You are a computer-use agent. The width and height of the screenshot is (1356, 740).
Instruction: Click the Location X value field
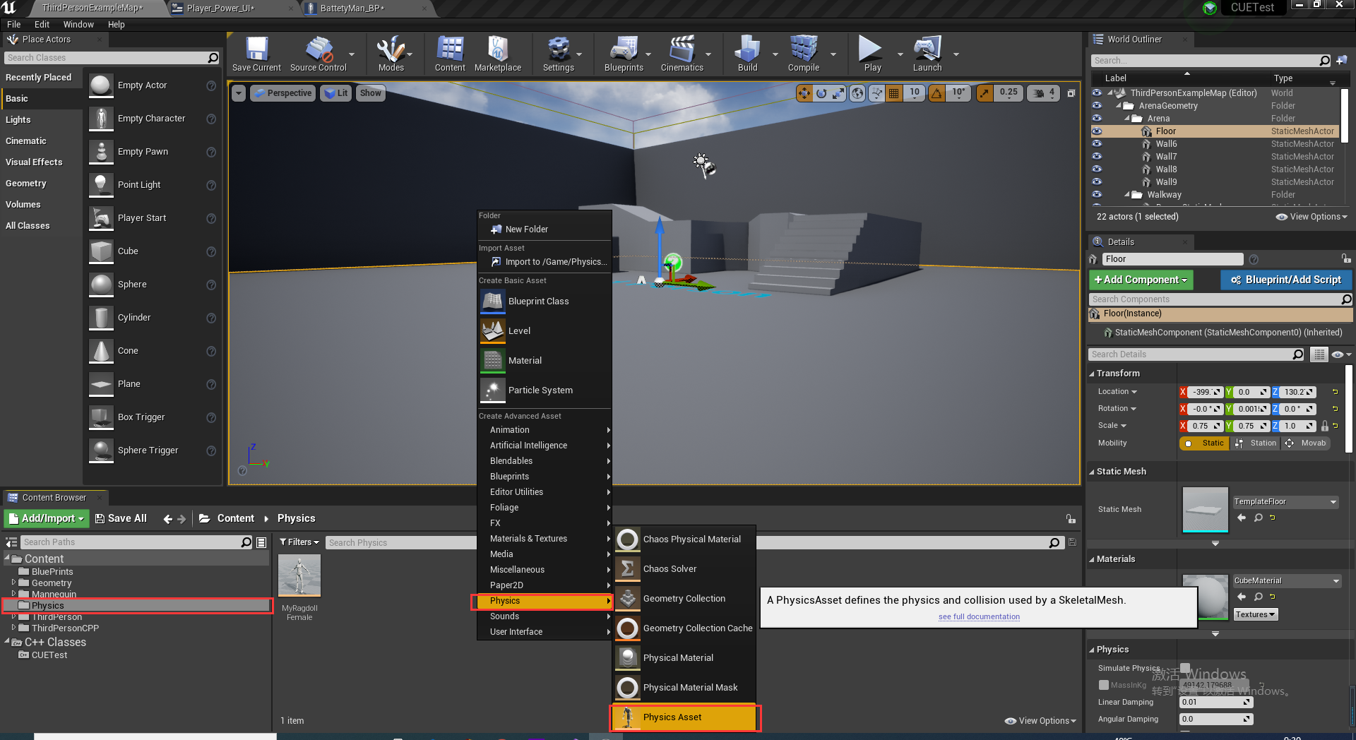pyautogui.click(x=1205, y=392)
